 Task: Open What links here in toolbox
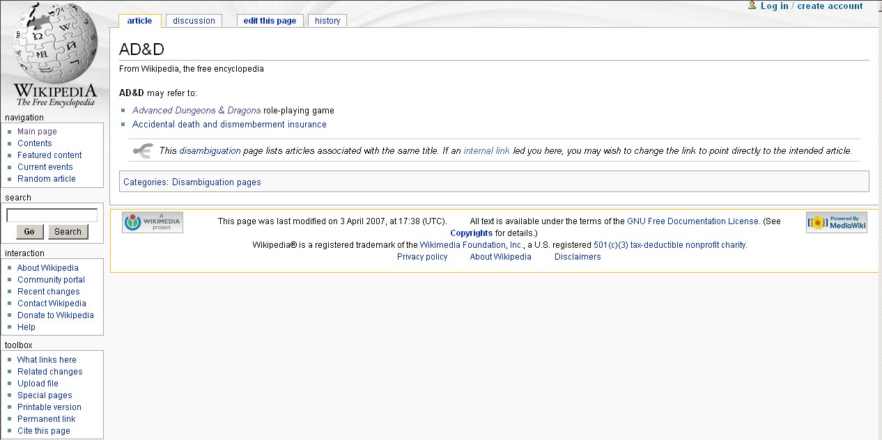point(47,360)
